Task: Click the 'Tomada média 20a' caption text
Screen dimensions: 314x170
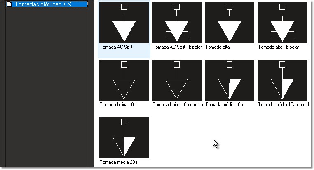Action: (x=118, y=162)
